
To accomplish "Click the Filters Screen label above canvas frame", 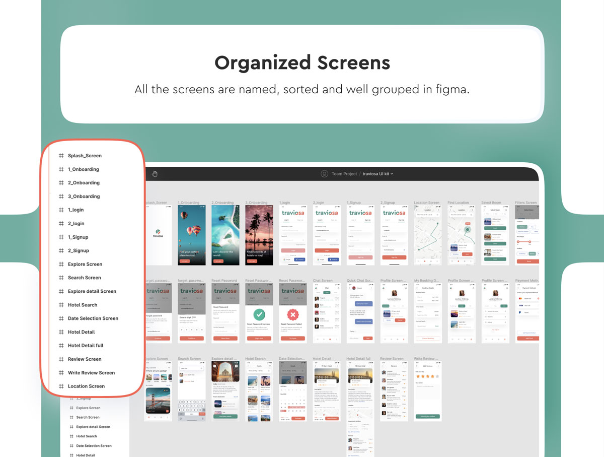I will pyautogui.click(x=526, y=203).
